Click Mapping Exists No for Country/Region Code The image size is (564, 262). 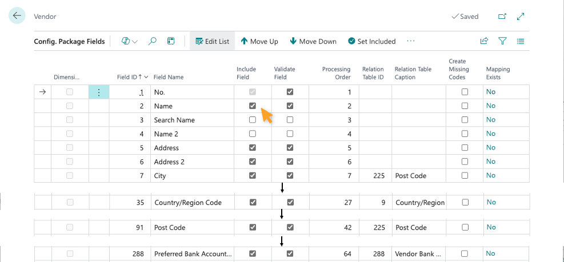click(491, 202)
